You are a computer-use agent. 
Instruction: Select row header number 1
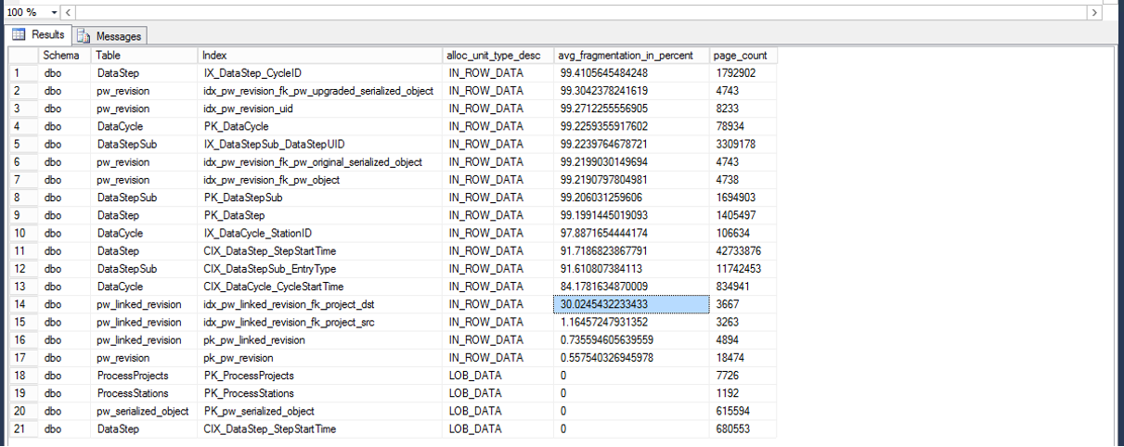click(x=24, y=72)
